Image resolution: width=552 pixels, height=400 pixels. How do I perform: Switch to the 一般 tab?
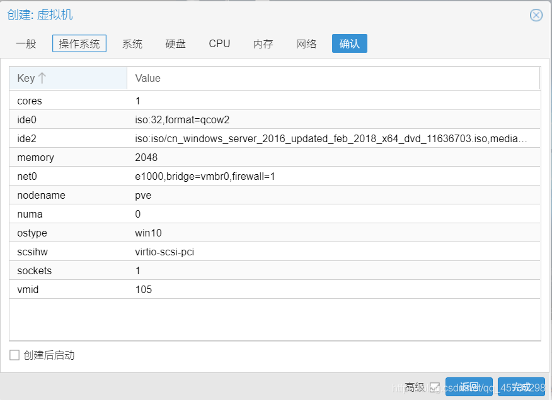pyautogui.click(x=26, y=43)
